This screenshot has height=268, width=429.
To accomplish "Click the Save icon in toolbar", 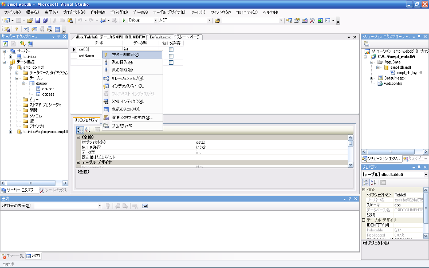I will (x=38, y=21).
